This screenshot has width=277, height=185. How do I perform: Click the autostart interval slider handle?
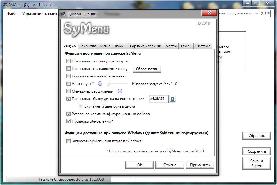tap(108, 84)
